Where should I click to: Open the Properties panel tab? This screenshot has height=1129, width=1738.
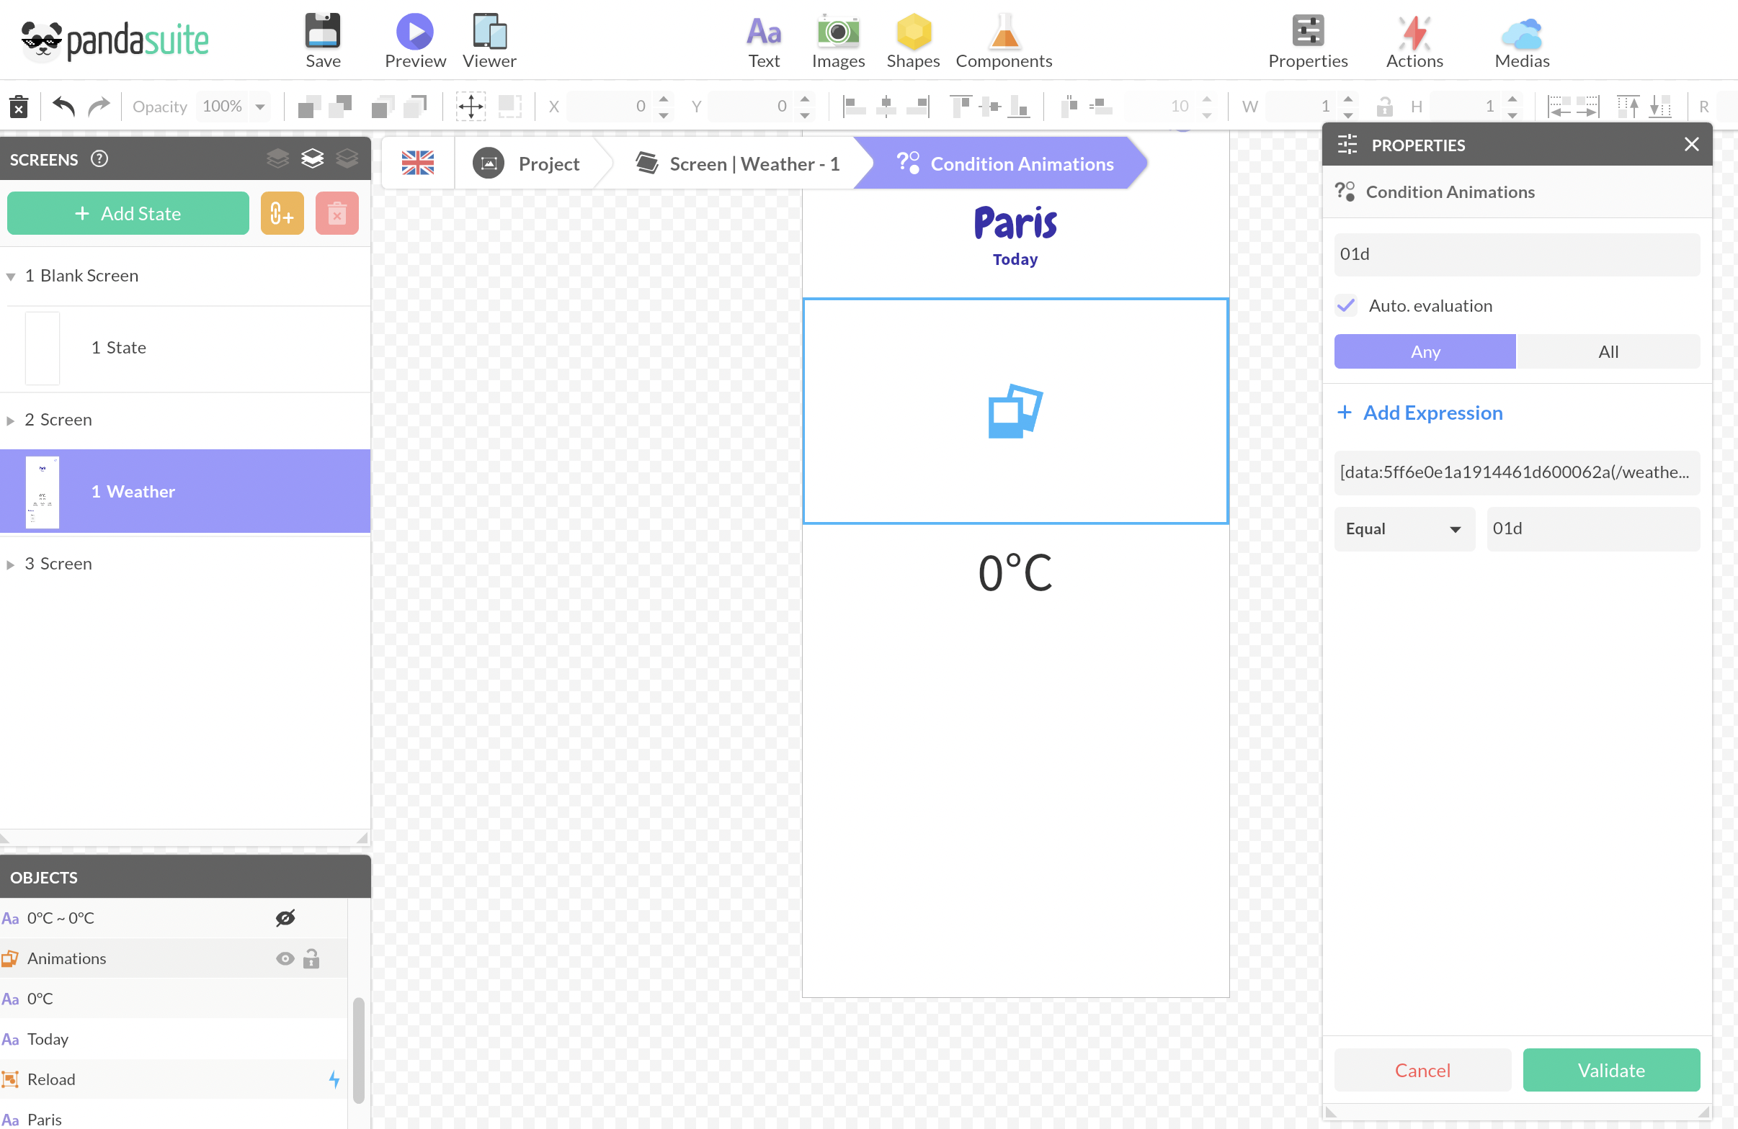tap(1308, 40)
